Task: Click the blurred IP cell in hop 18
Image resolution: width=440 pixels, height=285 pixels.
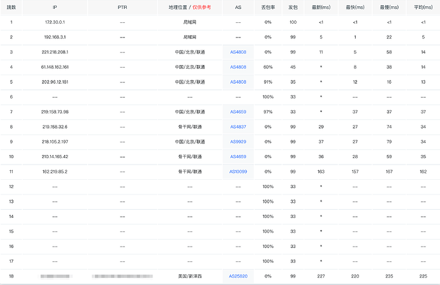Action: coord(55,276)
